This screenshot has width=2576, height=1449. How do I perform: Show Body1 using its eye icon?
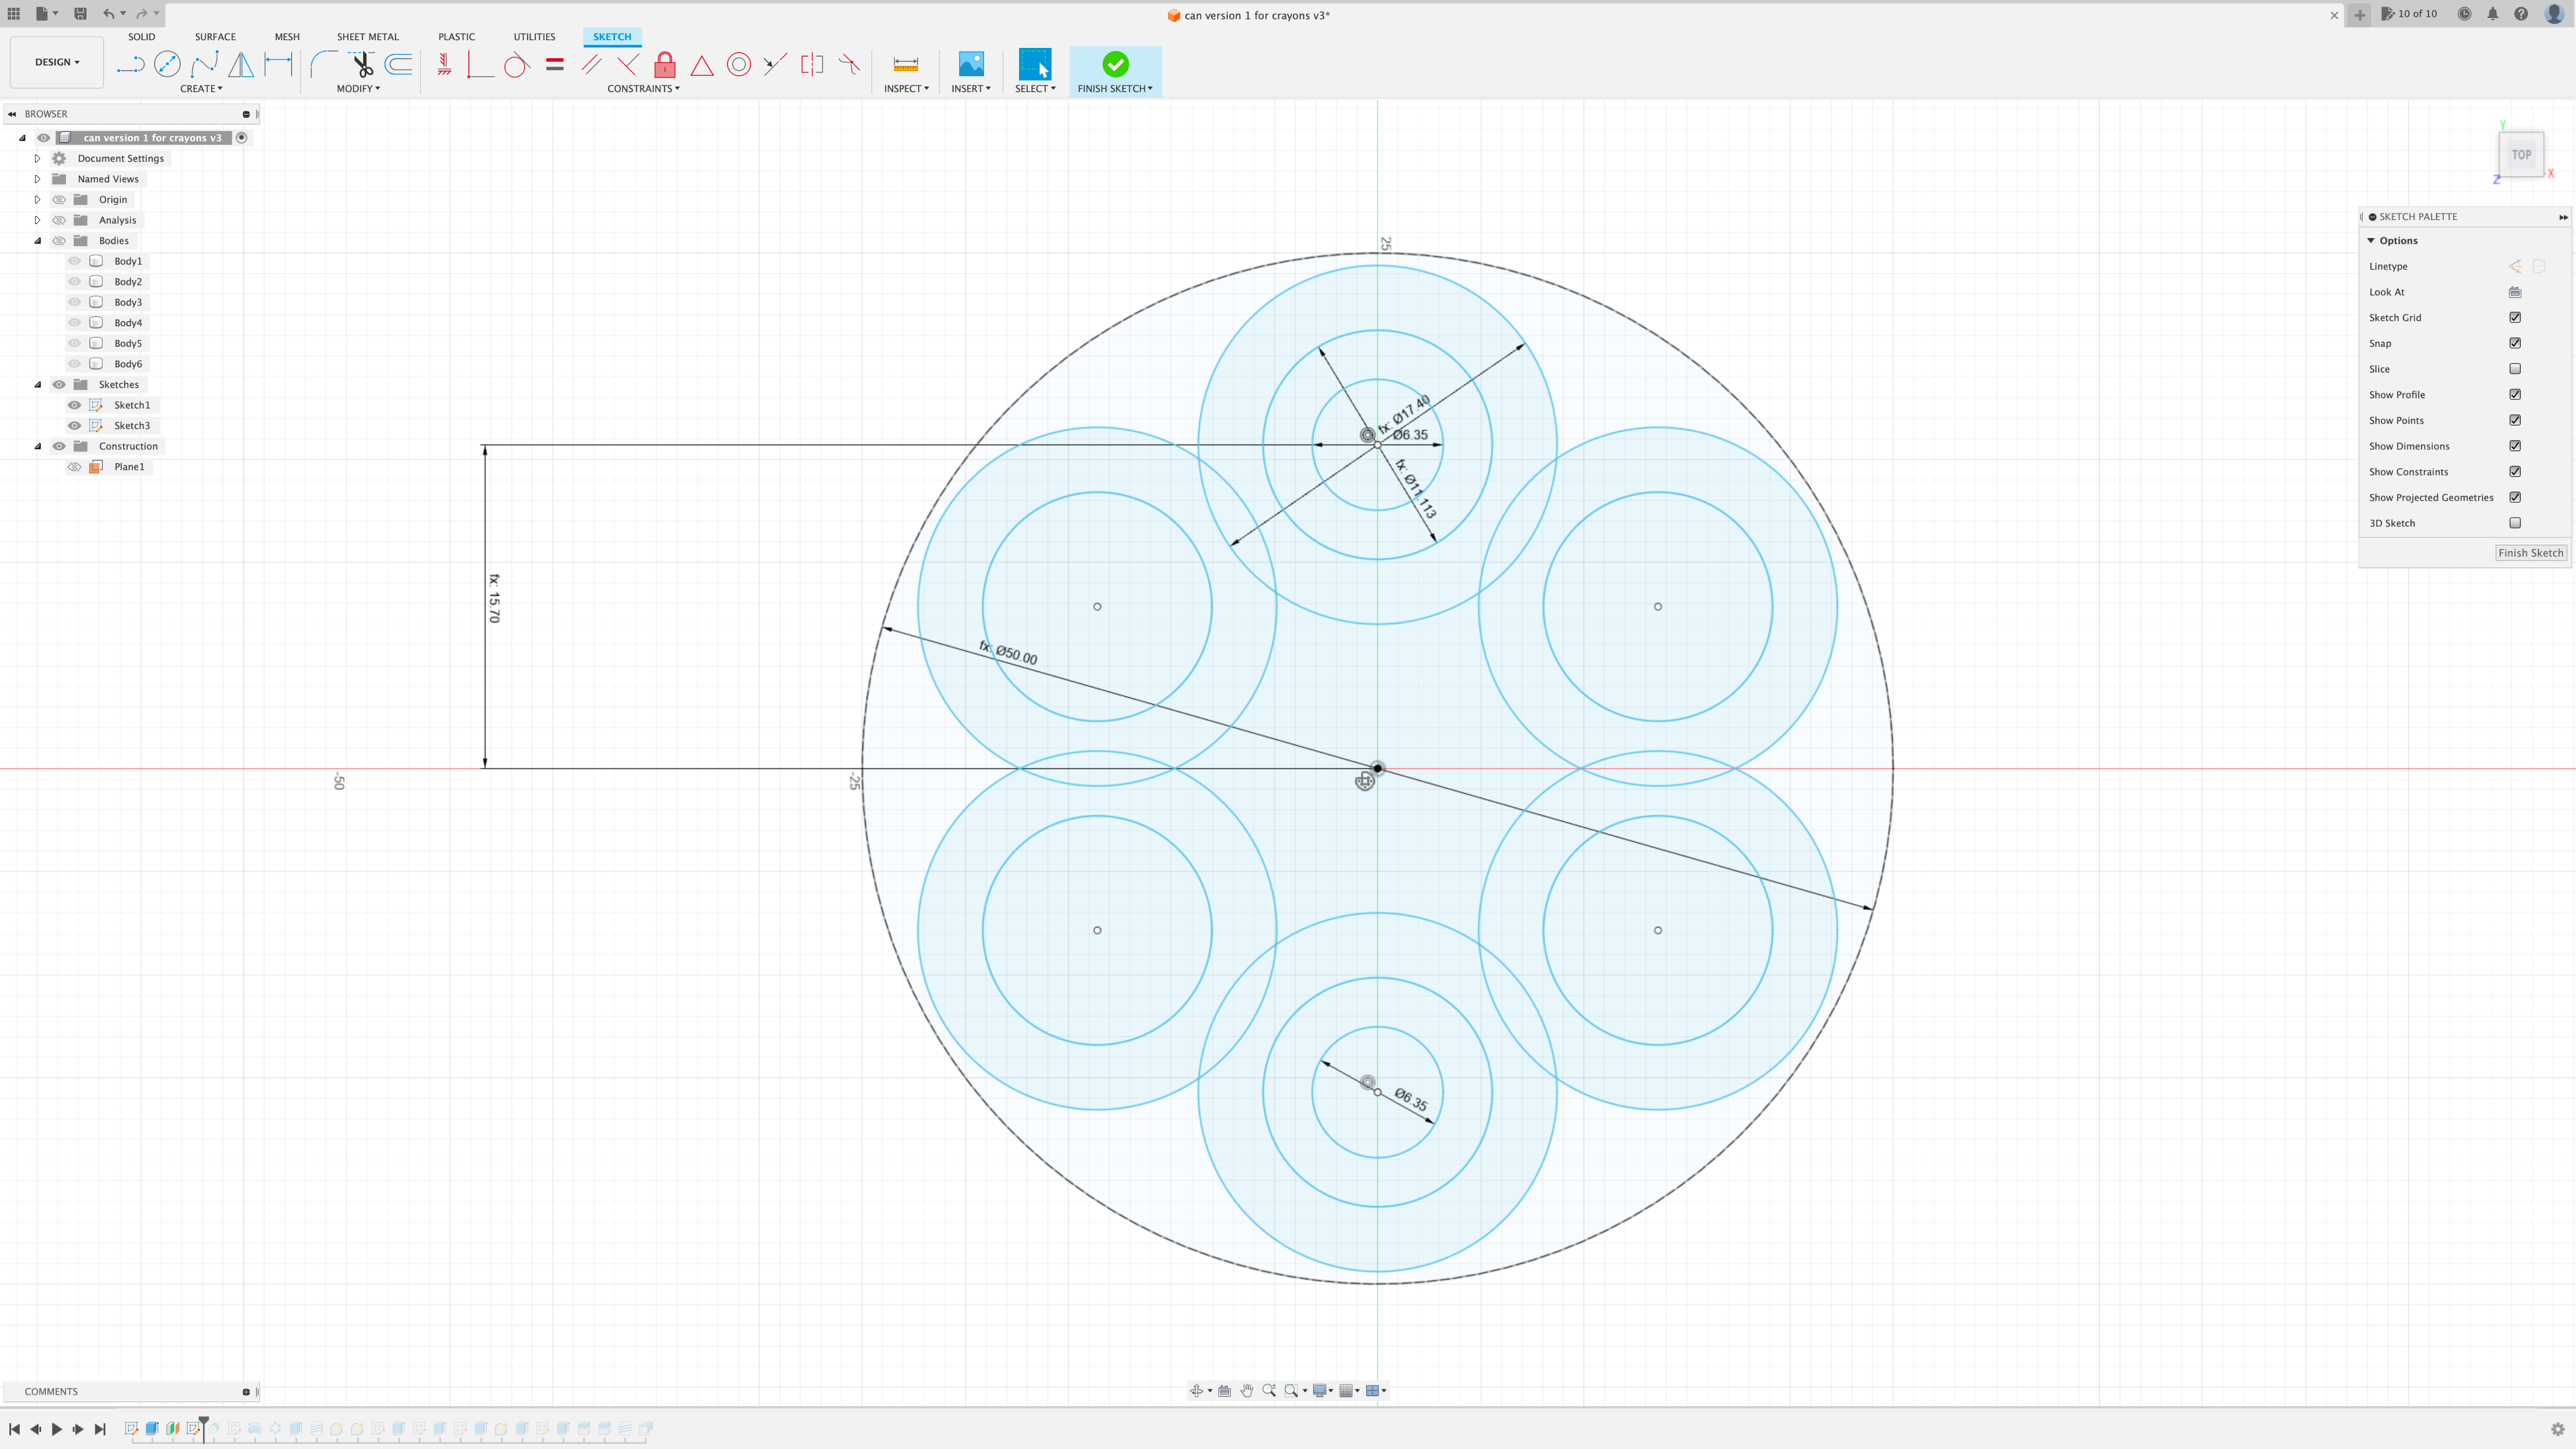[74, 261]
